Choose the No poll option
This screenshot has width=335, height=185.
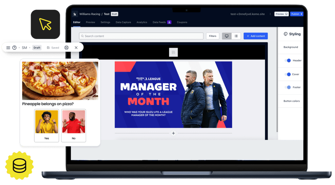[74, 126]
